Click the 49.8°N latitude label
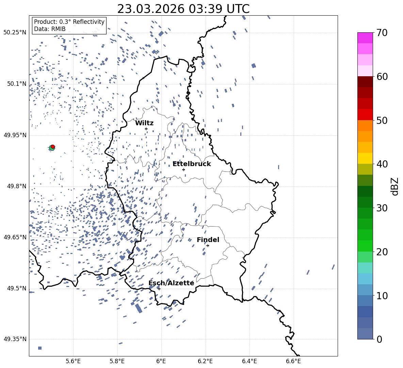Image resolution: width=403 pixels, height=368 pixels. [16, 186]
